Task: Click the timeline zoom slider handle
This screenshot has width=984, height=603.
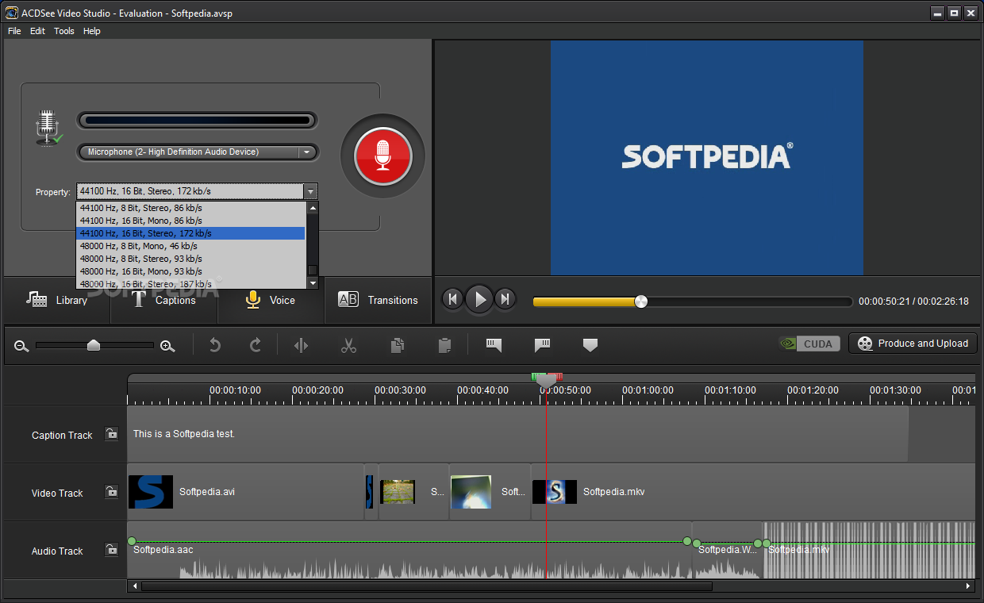Action: tap(94, 345)
